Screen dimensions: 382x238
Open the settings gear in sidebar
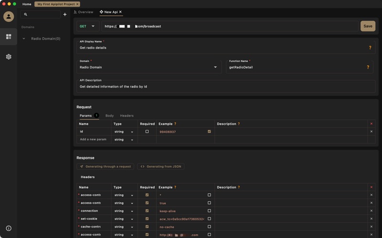click(9, 57)
